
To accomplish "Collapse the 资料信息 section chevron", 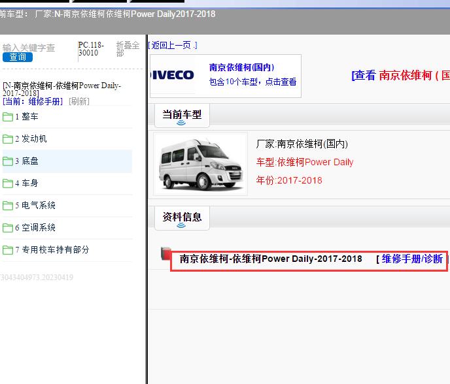I will pyautogui.click(x=181, y=225).
